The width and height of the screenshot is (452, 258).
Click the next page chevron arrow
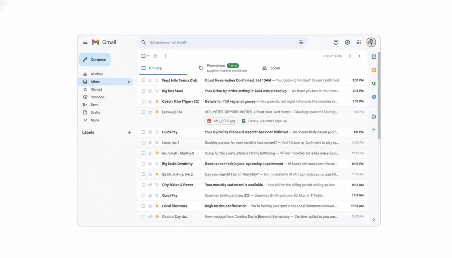[x=359, y=56]
